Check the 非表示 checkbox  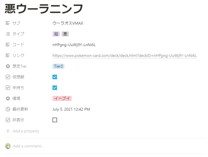(55, 120)
